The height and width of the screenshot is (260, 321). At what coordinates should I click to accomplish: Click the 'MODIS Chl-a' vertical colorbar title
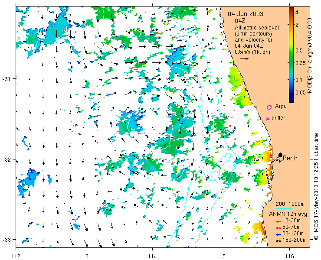pyautogui.click(x=310, y=55)
